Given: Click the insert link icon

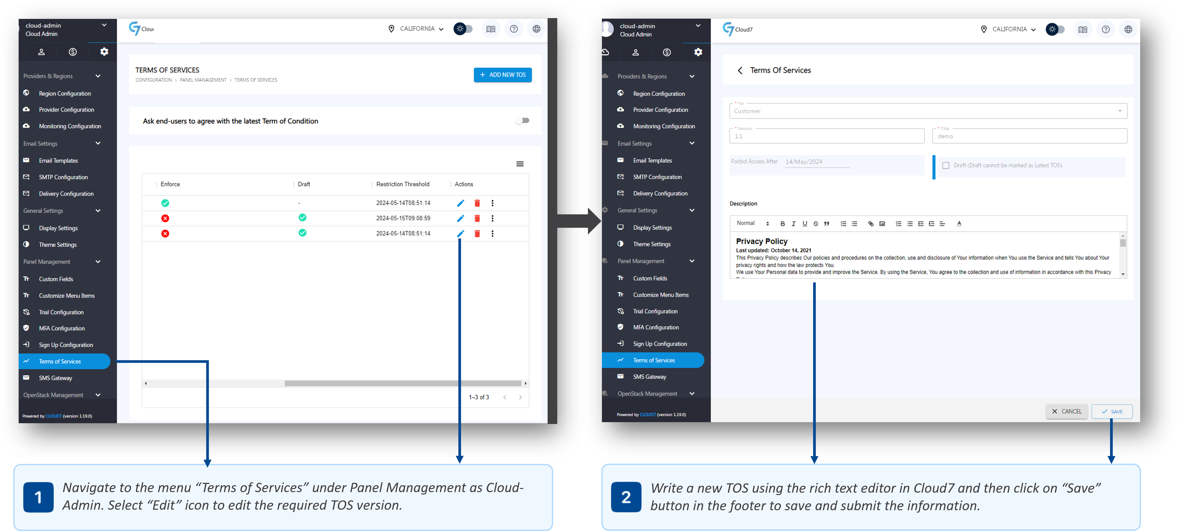Looking at the screenshot, I should coord(870,224).
